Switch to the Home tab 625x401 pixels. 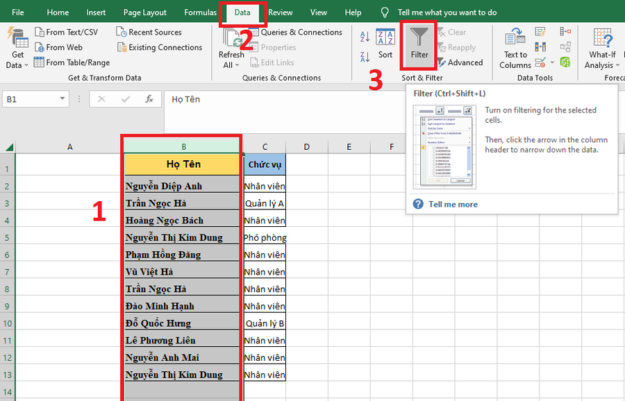(58, 12)
